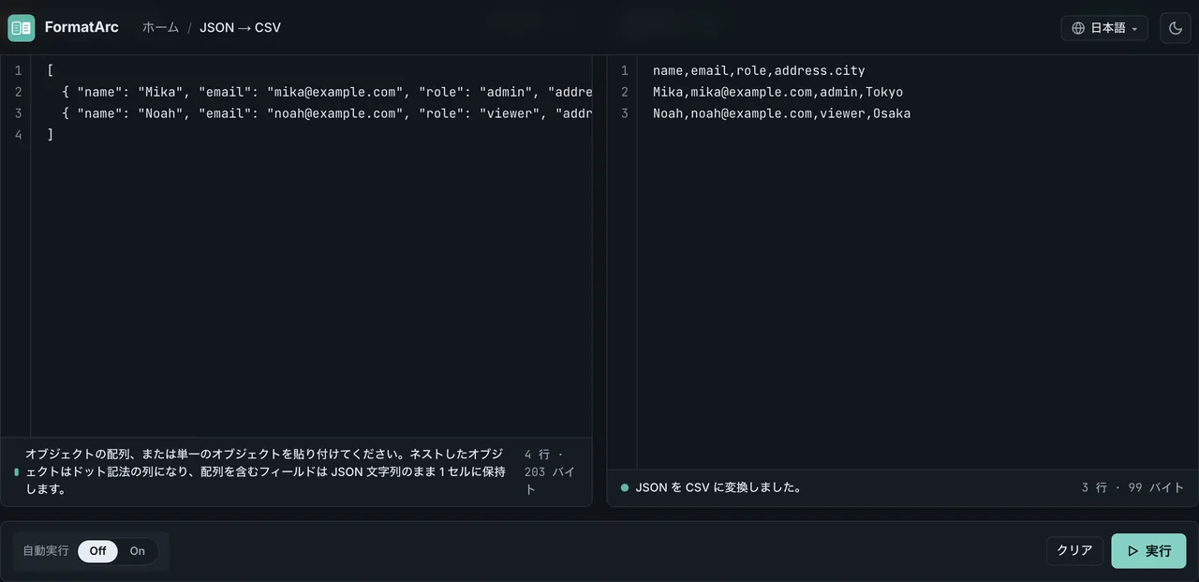Click the JSON → CSV breadcrumb
The height and width of the screenshot is (582, 1199).
click(240, 27)
